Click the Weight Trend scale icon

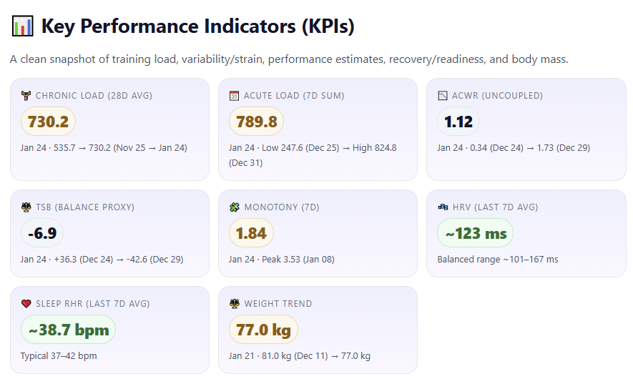click(234, 303)
